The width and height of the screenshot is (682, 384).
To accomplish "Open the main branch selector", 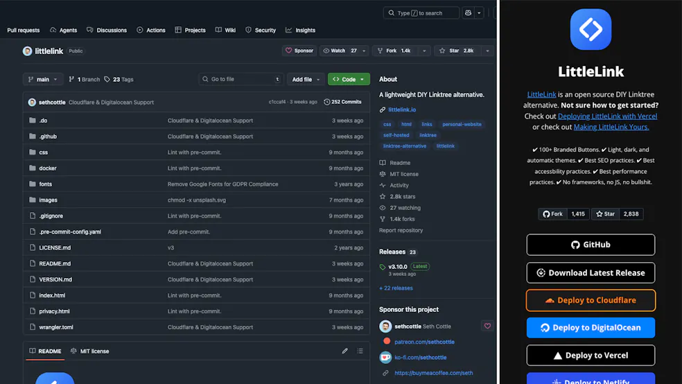I will click(x=43, y=79).
